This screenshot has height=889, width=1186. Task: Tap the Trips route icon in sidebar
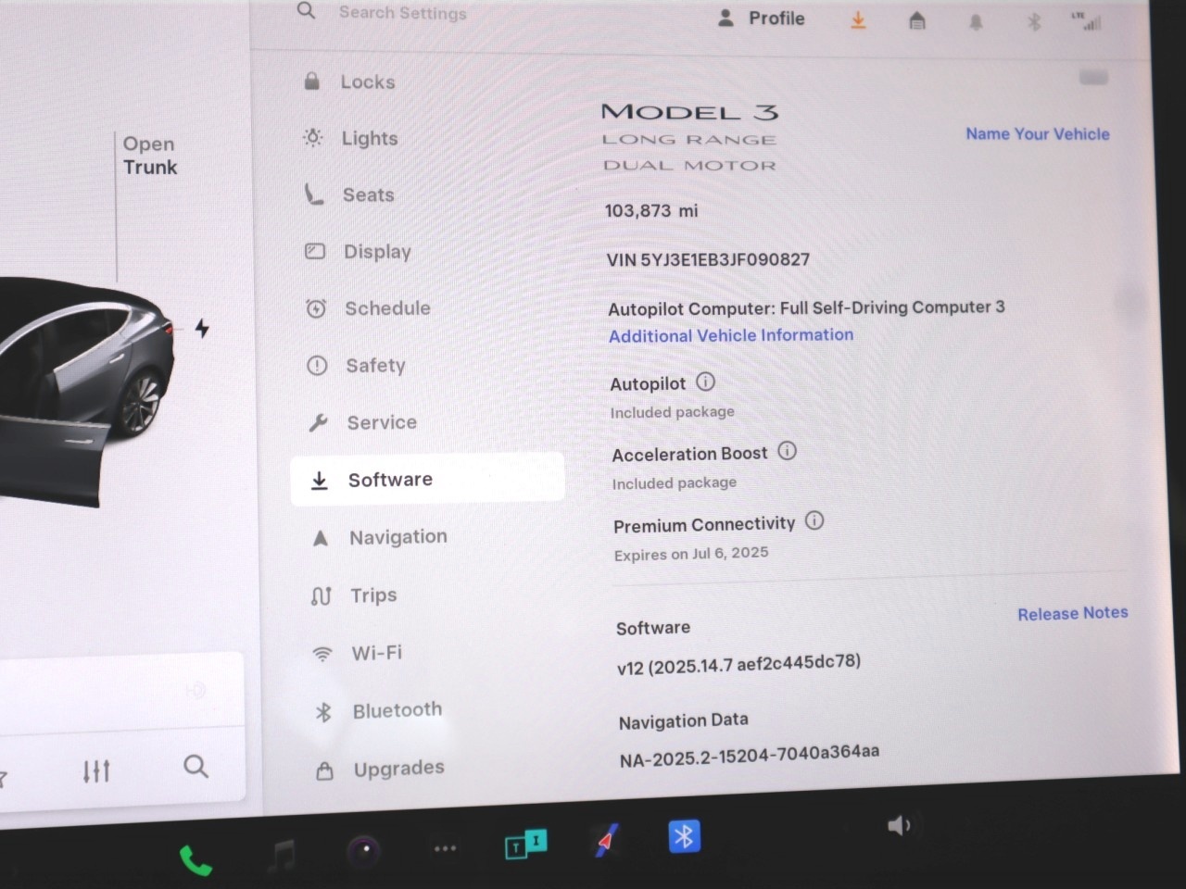[x=321, y=596]
